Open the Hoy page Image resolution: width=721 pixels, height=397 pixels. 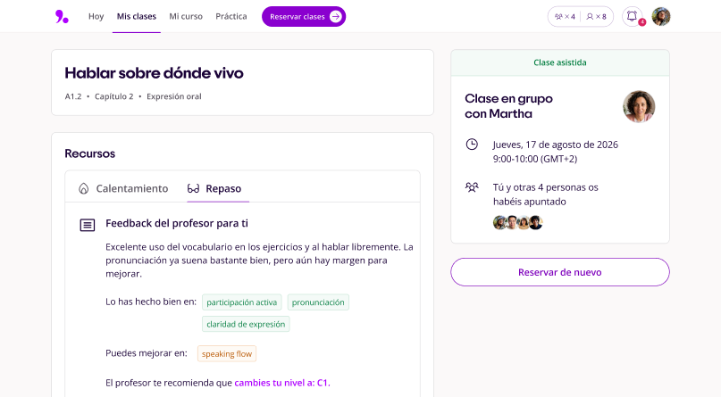point(96,17)
